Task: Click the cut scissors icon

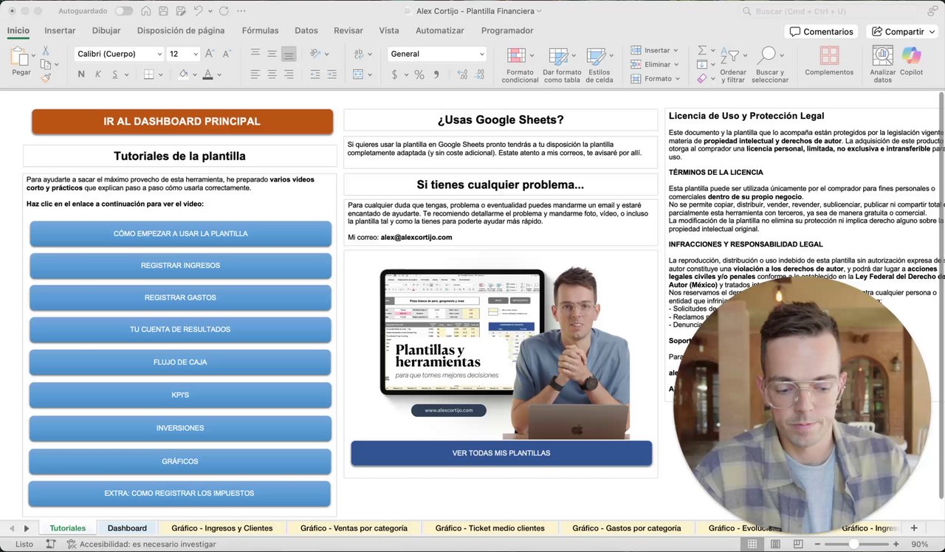Action: (x=46, y=51)
